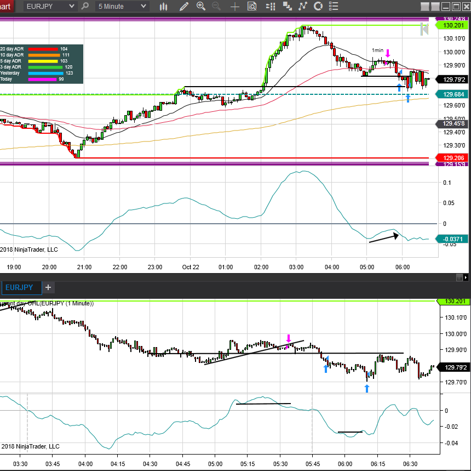The width and height of the screenshot is (471, 471).
Task: Click red 20 day ADR bar
Action: [43, 49]
